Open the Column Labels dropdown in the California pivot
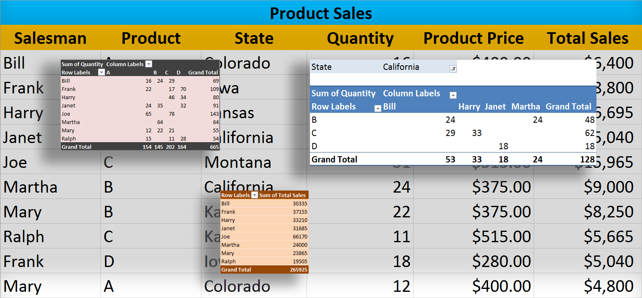The height and width of the screenshot is (298, 642). [453, 94]
